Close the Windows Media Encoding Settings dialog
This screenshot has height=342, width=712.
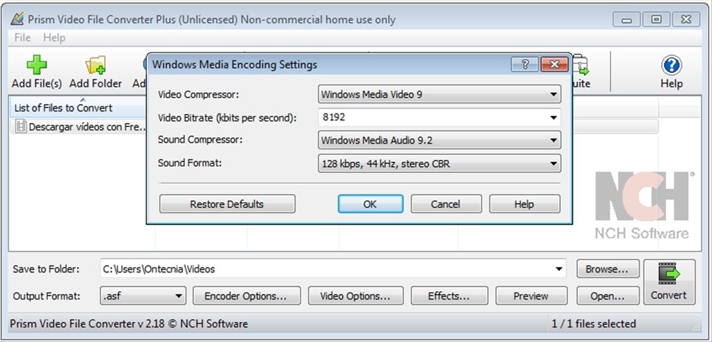[x=554, y=65]
